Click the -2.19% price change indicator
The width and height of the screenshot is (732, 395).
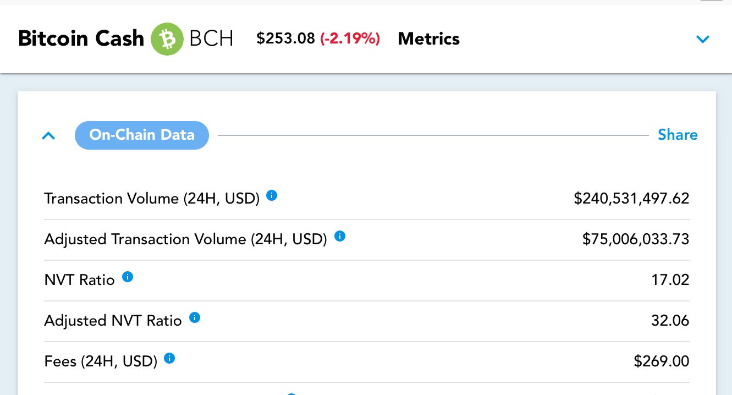click(351, 39)
